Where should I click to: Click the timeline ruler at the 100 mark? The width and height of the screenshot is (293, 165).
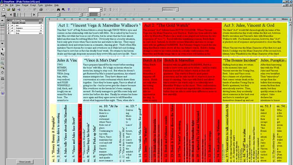(208, 19)
